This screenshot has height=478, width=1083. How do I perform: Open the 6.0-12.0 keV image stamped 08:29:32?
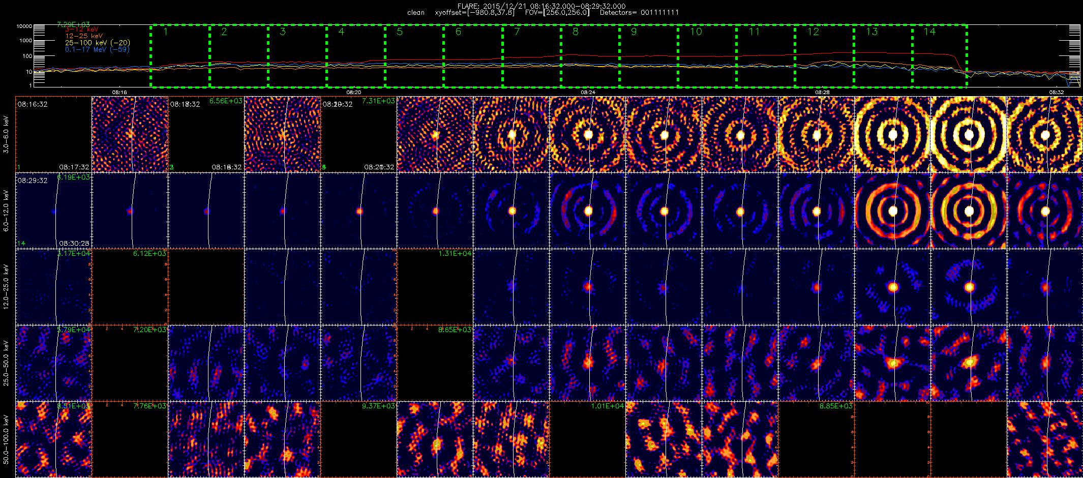pyautogui.click(x=53, y=210)
